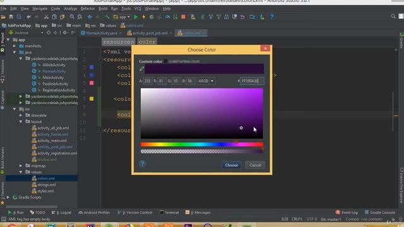Click the dark purple color preview bar

204,69
